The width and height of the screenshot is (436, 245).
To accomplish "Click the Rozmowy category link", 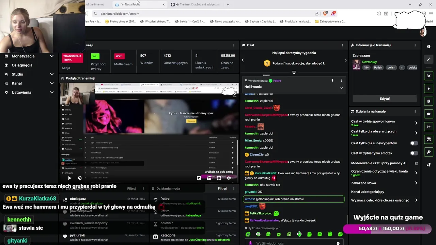I will tap(370, 62).
